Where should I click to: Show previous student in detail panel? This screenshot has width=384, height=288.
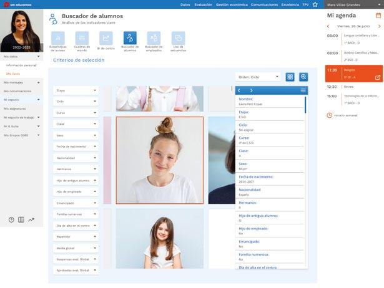[x=239, y=90]
